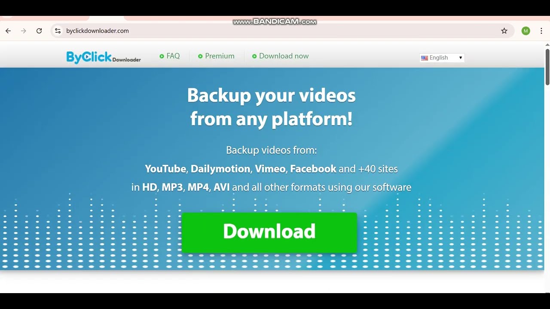Click the "YouTube" word in the site list
550x309 pixels.
point(165,169)
